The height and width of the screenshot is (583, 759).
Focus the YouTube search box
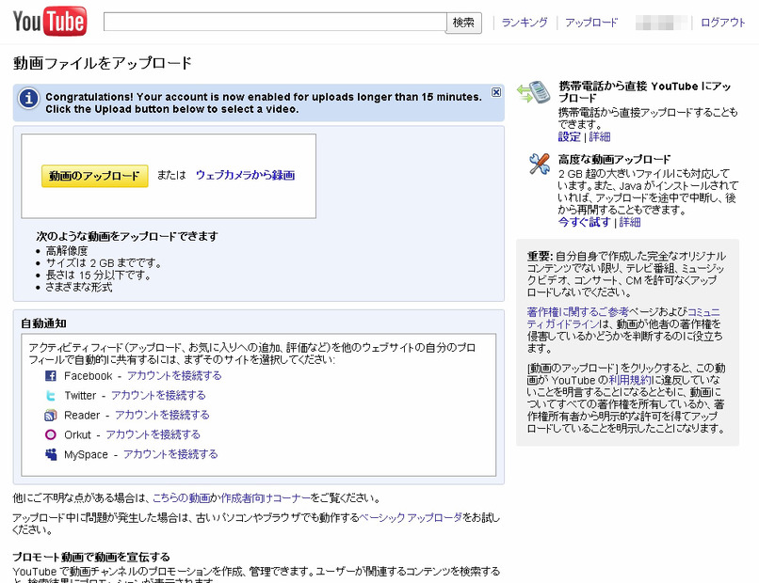tap(275, 23)
